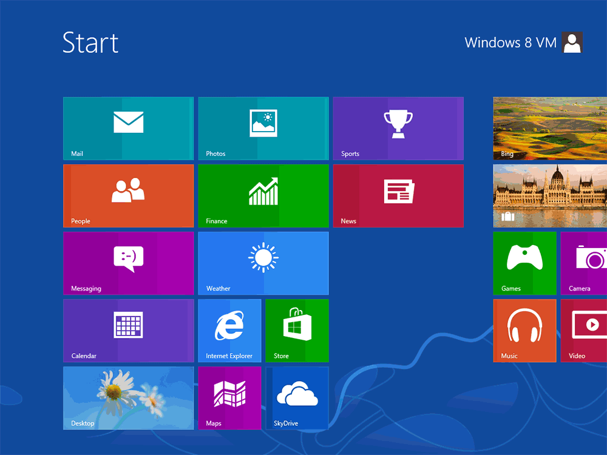Open the People tile
Viewport: 607px width, 455px height.
pos(129,196)
